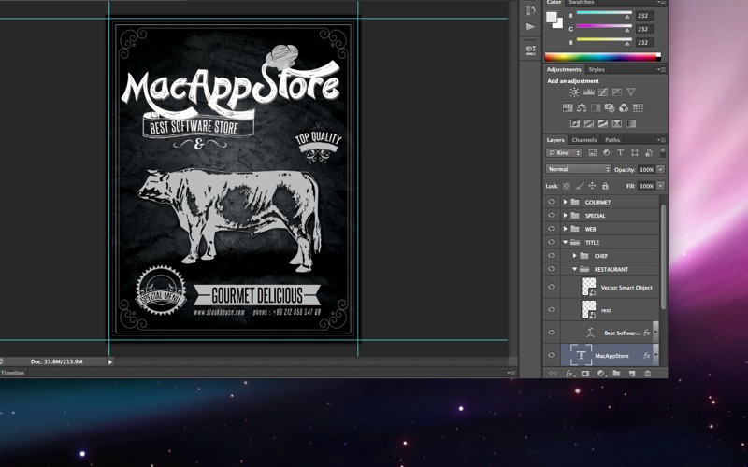The width and height of the screenshot is (748, 467).
Task: Add a Vibrance adjustment
Action: pyautogui.click(x=630, y=92)
